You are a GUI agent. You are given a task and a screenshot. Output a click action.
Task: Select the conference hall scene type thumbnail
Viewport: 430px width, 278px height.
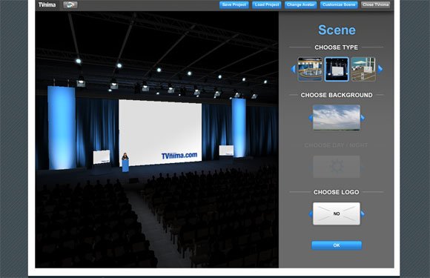pos(337,69)
